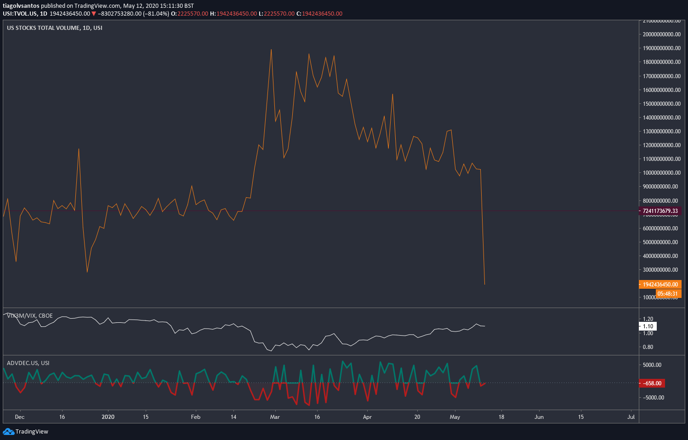Screen dimensions: 688x440
Task: Toggle the US STOCKS TOTAL VOLUME legend
Action: pos(54,28)
